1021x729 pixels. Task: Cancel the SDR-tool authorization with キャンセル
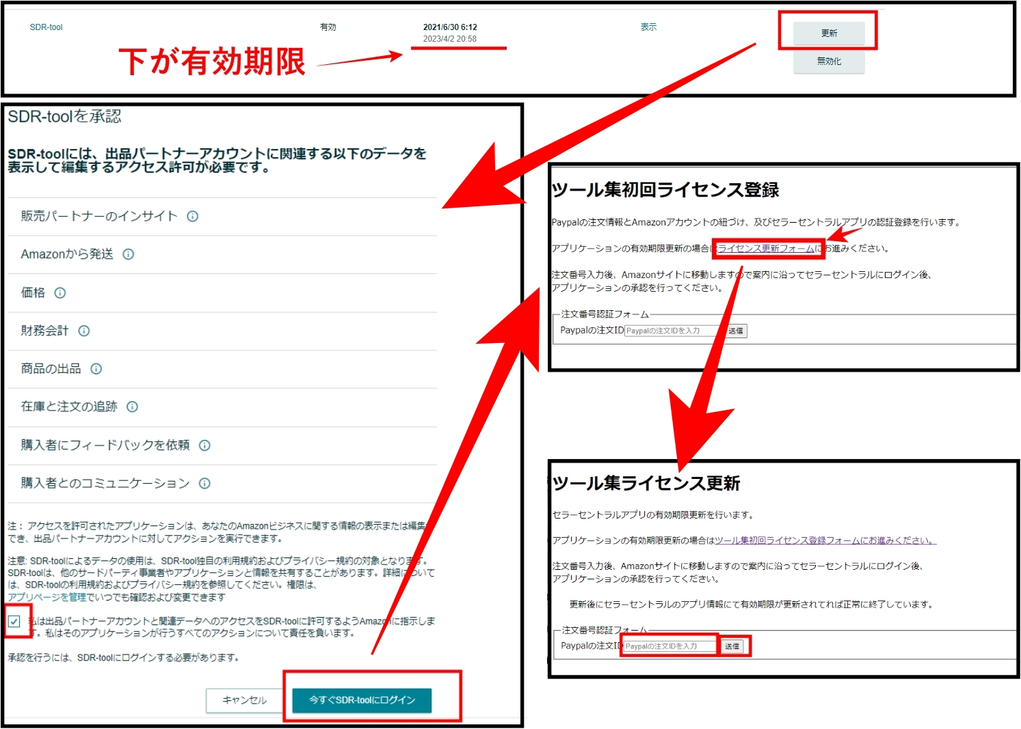point(244,700)
